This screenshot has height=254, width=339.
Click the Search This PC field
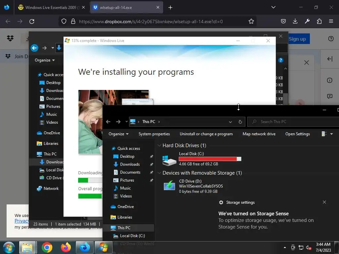[293, 122]
